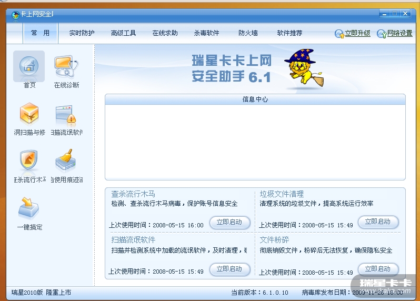Screen dimensions: 420x301
Task: Select the 杀毒软件 tab
Action: pyautogui.click(x=206, y=33)
